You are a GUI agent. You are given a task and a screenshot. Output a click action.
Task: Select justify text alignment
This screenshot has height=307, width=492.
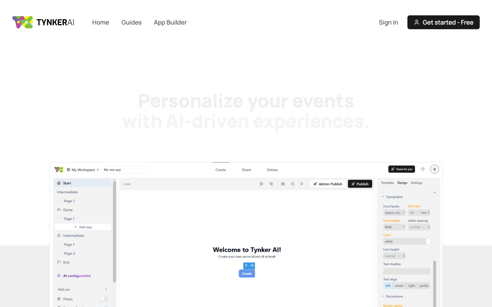[424, 286]
